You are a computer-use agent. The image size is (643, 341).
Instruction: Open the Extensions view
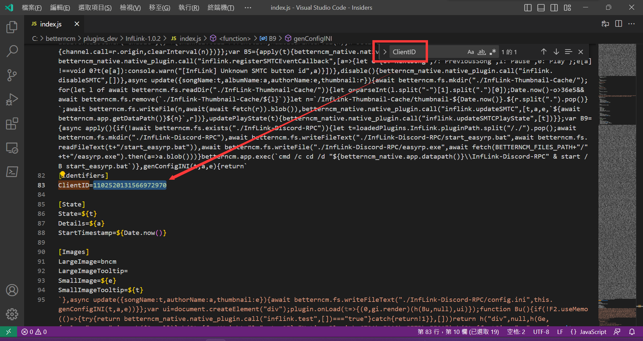click(12, 123)
